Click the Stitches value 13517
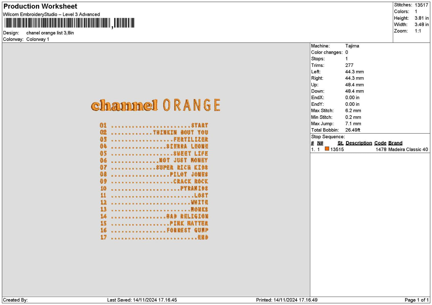Viewport: 432px width, 305px height. (422, 5)
